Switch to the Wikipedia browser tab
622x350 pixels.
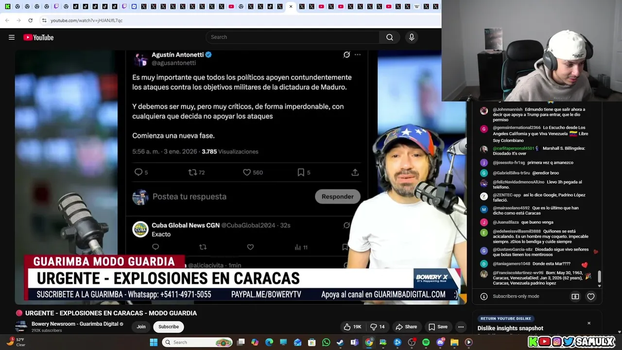(416, 7)
